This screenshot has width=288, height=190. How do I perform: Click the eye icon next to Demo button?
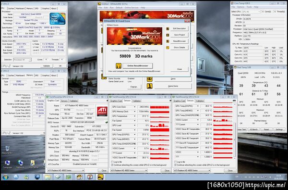click(149, 79)
